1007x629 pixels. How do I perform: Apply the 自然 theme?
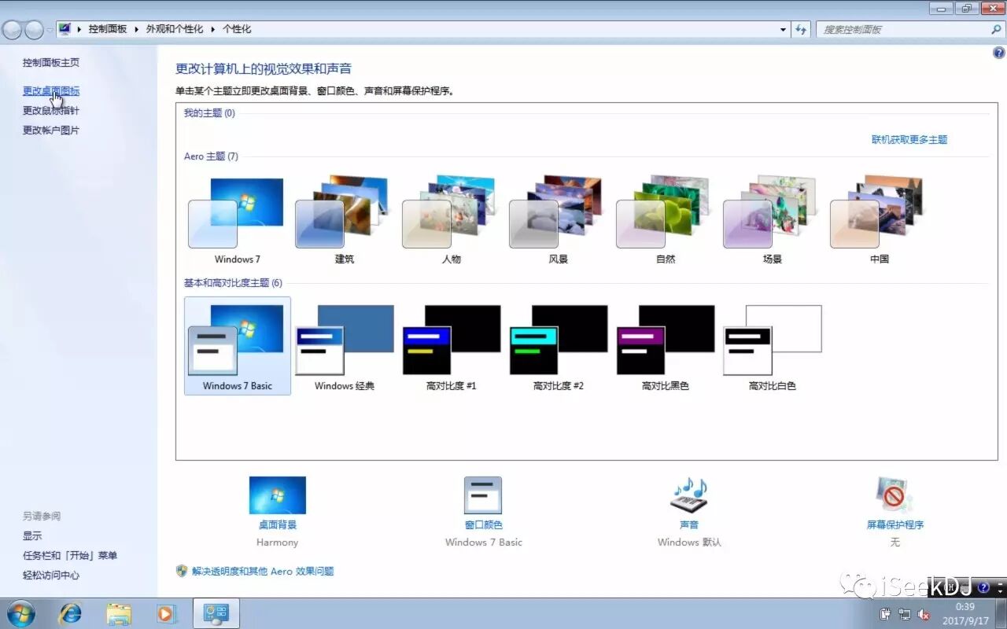665,220
